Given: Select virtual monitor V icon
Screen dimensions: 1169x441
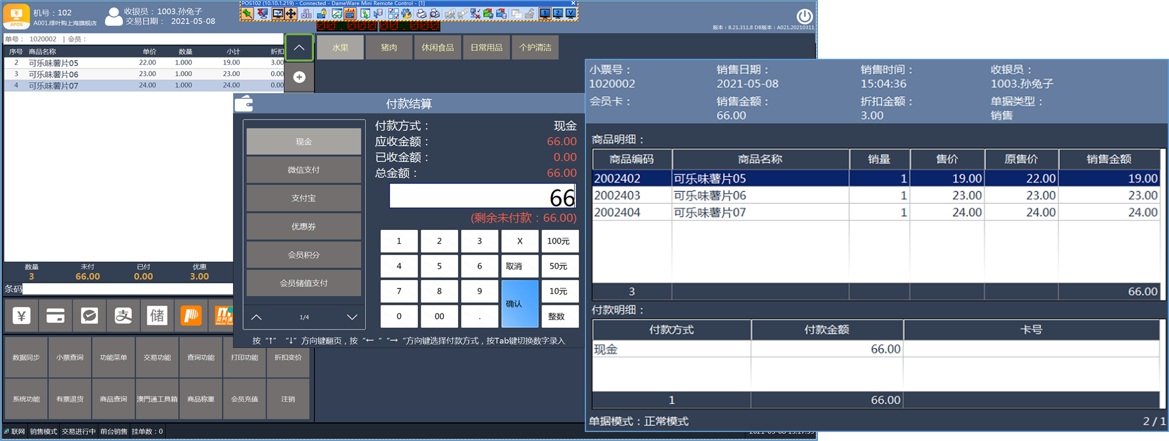Looking at the screenshot, I should tap(571, 13).
